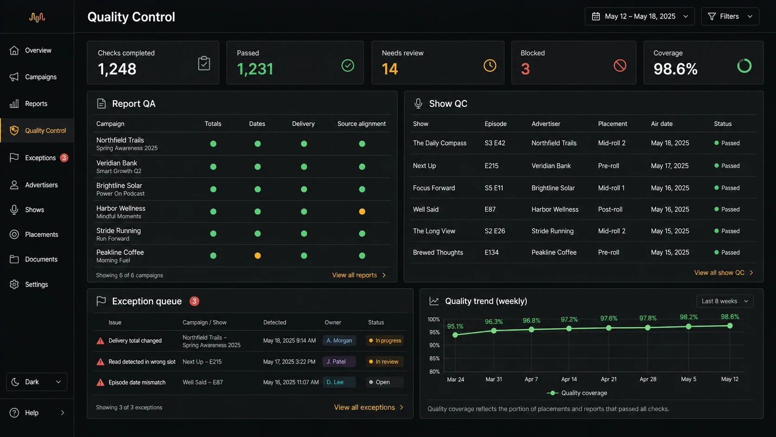The image size is (776, 437).
Task: Click the Report QA document icon
Action: (x=101, y=104)
